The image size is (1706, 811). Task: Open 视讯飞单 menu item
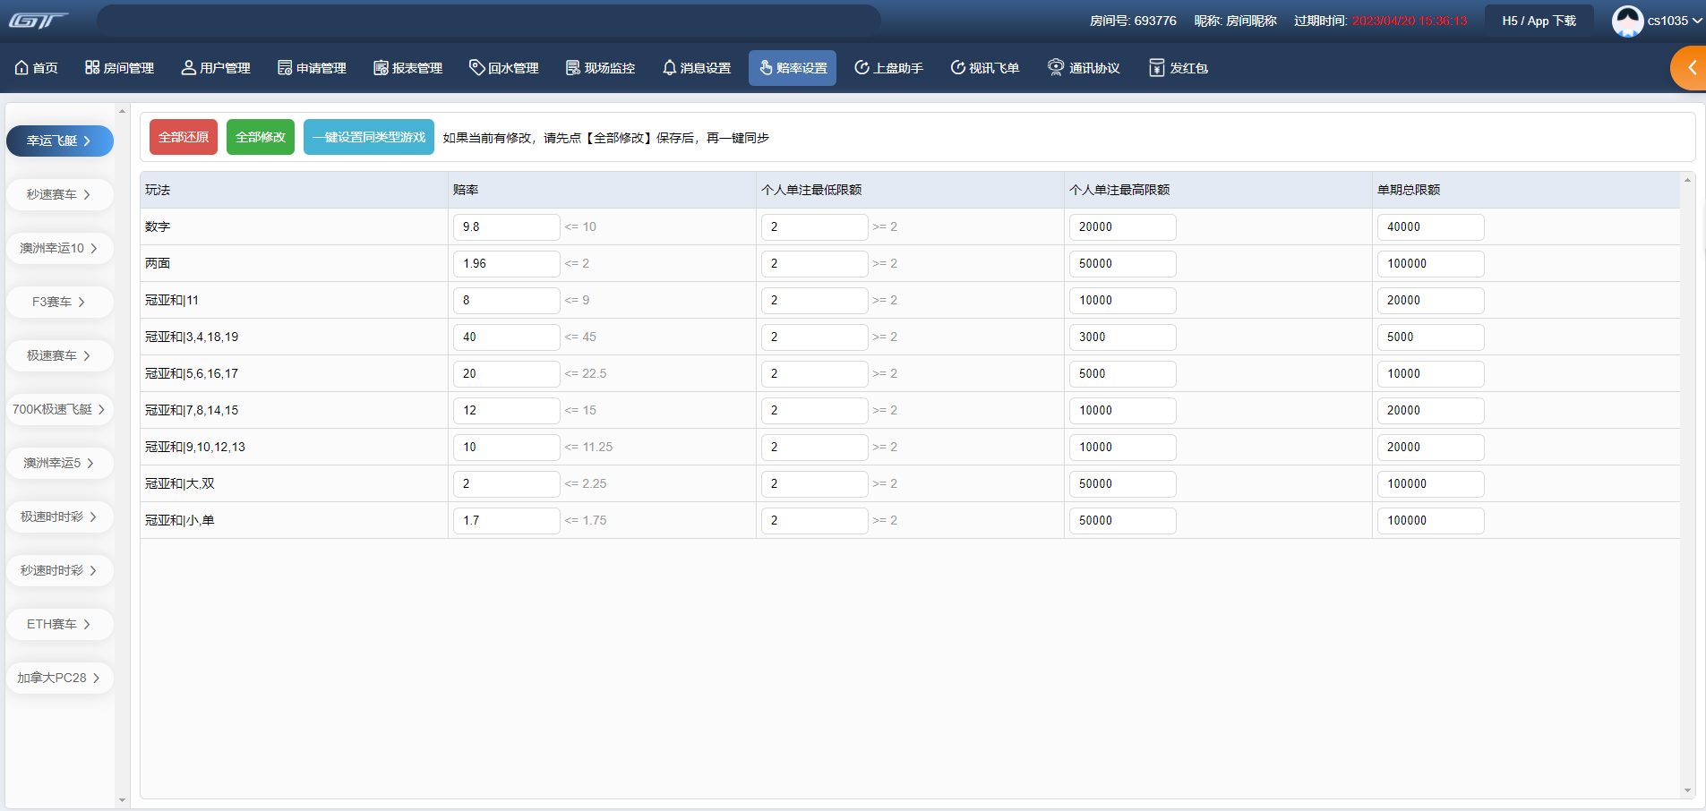(x=985, y=68)
